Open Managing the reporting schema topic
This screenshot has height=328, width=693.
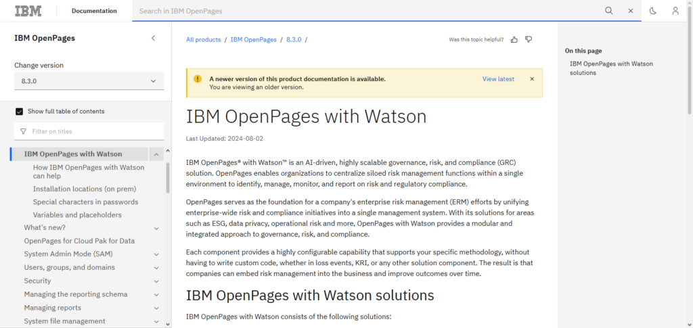click(76, 294)
